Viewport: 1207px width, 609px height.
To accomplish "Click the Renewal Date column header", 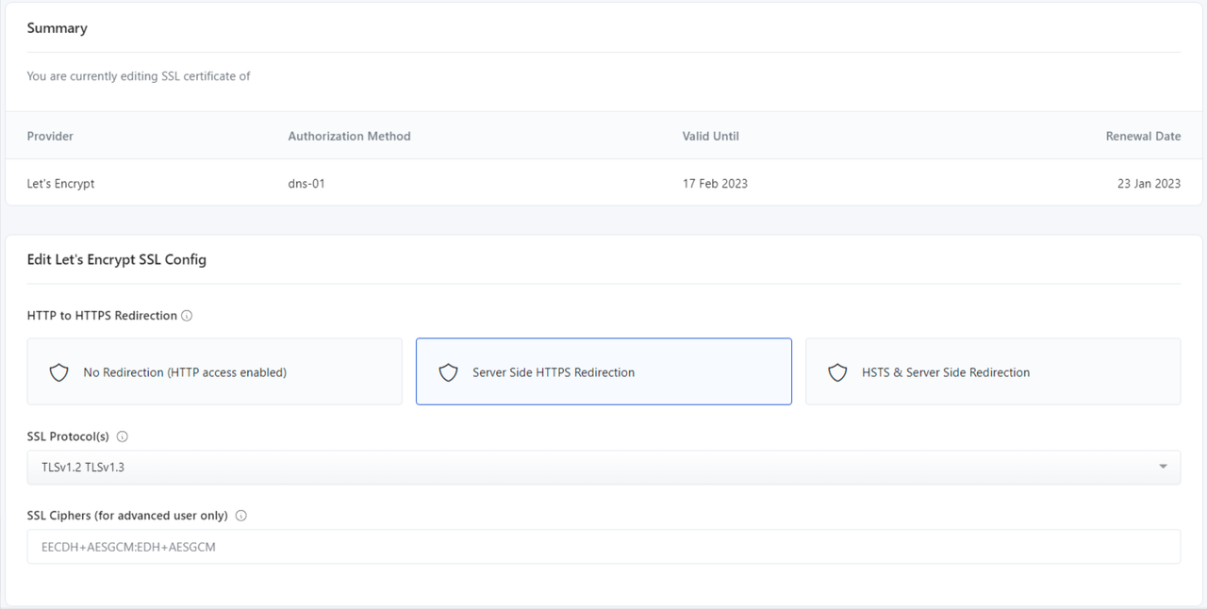I will (1143, 136).
